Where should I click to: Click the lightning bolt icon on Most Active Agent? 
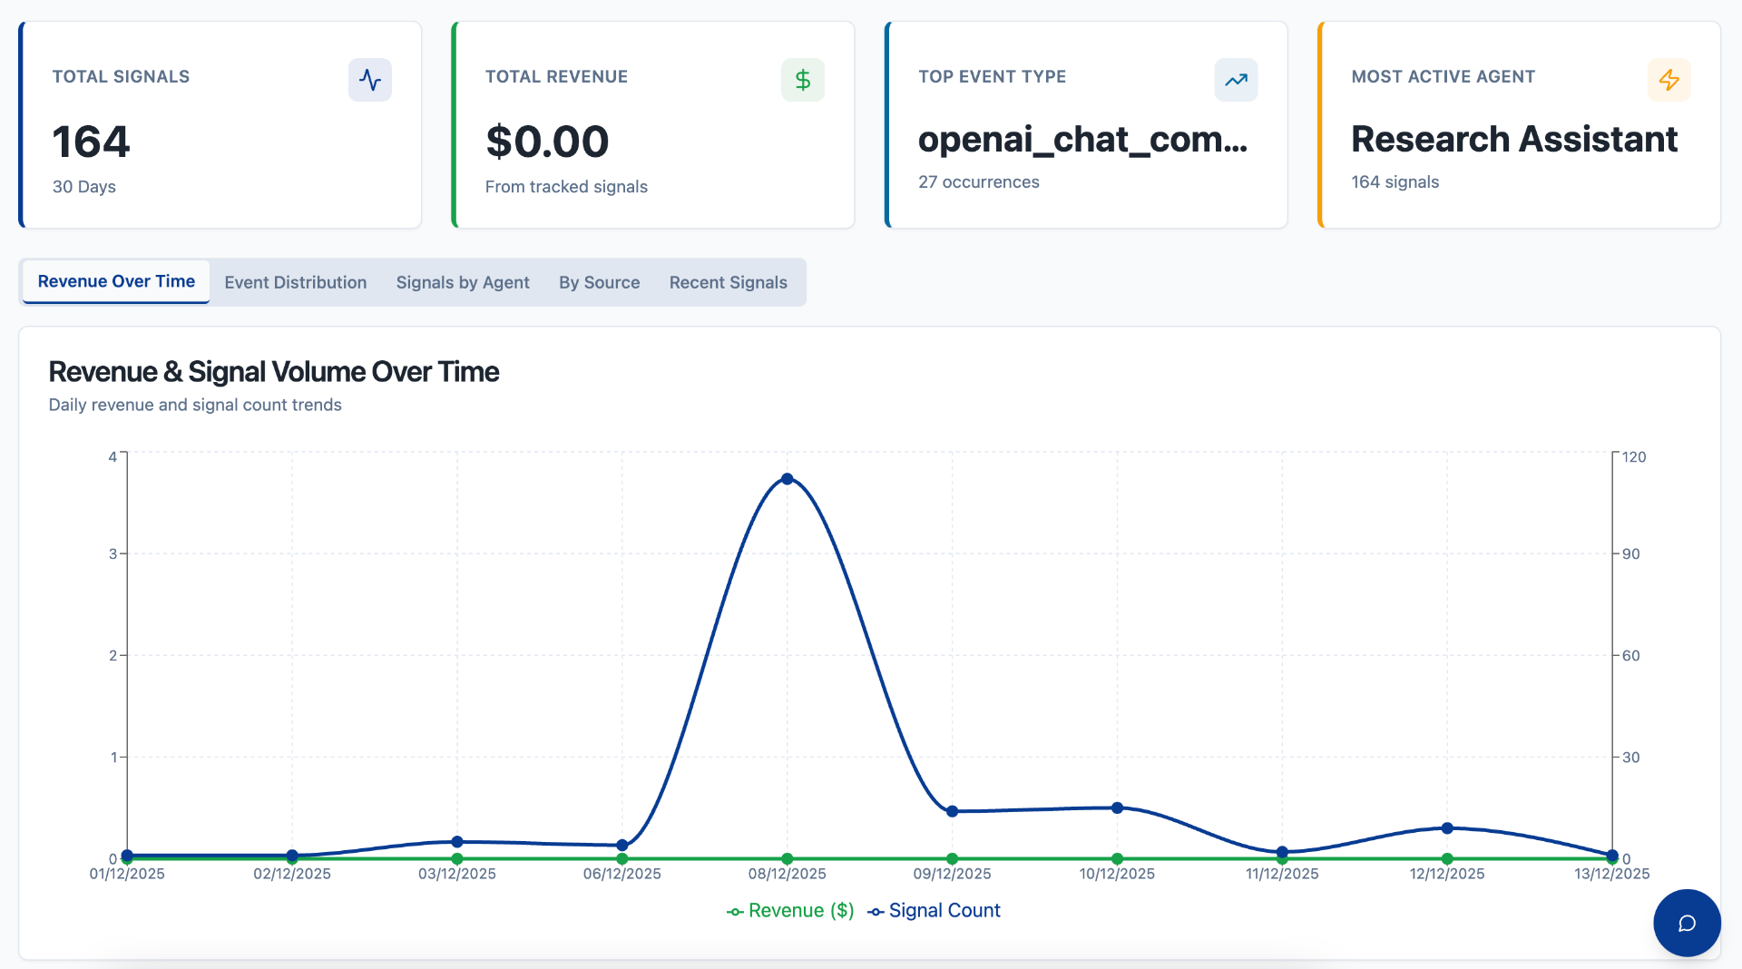click(1669, 80)
